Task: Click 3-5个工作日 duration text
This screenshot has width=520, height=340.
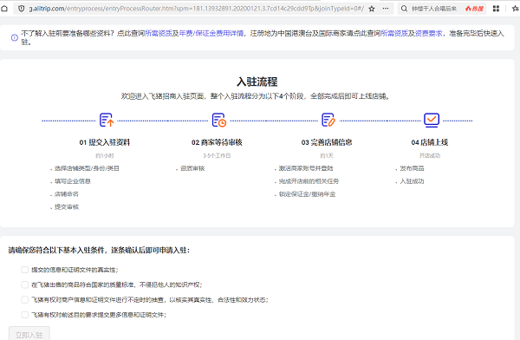Action: [217, 155]
